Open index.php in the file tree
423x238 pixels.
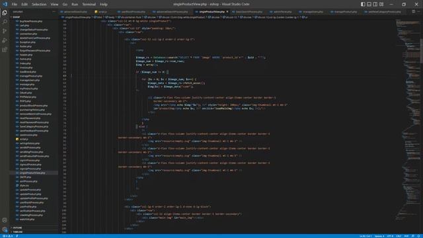point(25,63)
